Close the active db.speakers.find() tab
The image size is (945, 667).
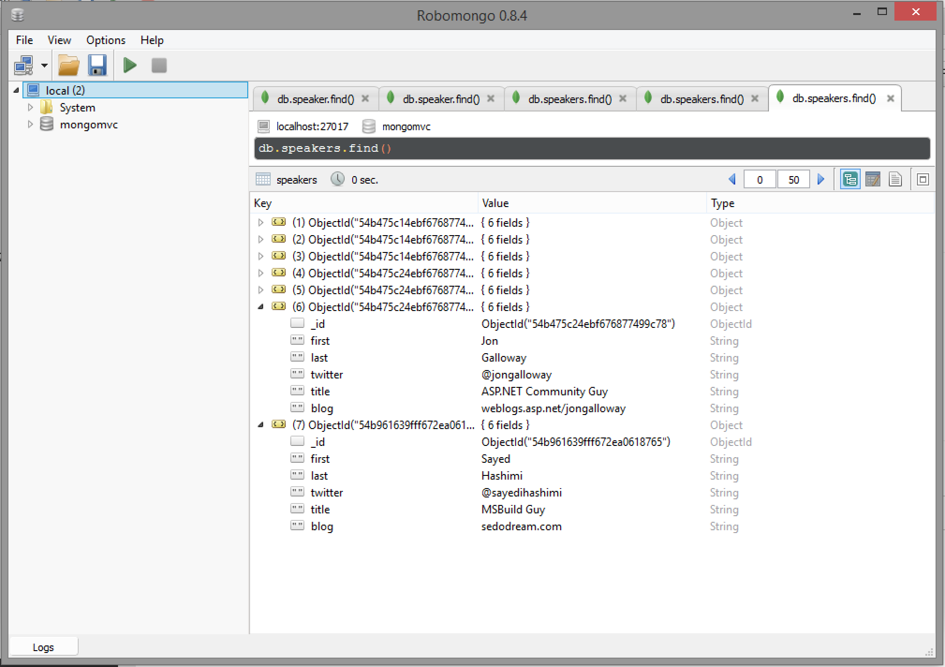click(891, 98)
